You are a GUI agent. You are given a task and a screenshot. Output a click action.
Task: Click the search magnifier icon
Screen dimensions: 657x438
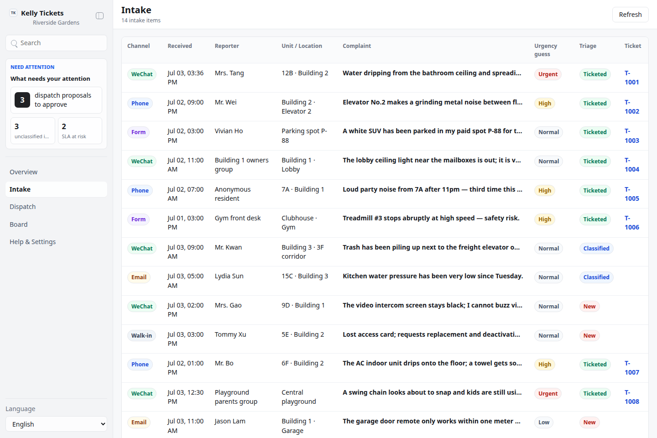pos(15,43)
